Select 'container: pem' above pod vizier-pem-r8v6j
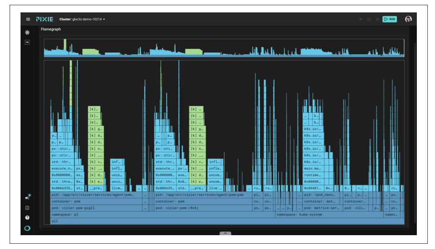Image resolution: width=435 pixels, height=249 pixels. click(203, 201)
